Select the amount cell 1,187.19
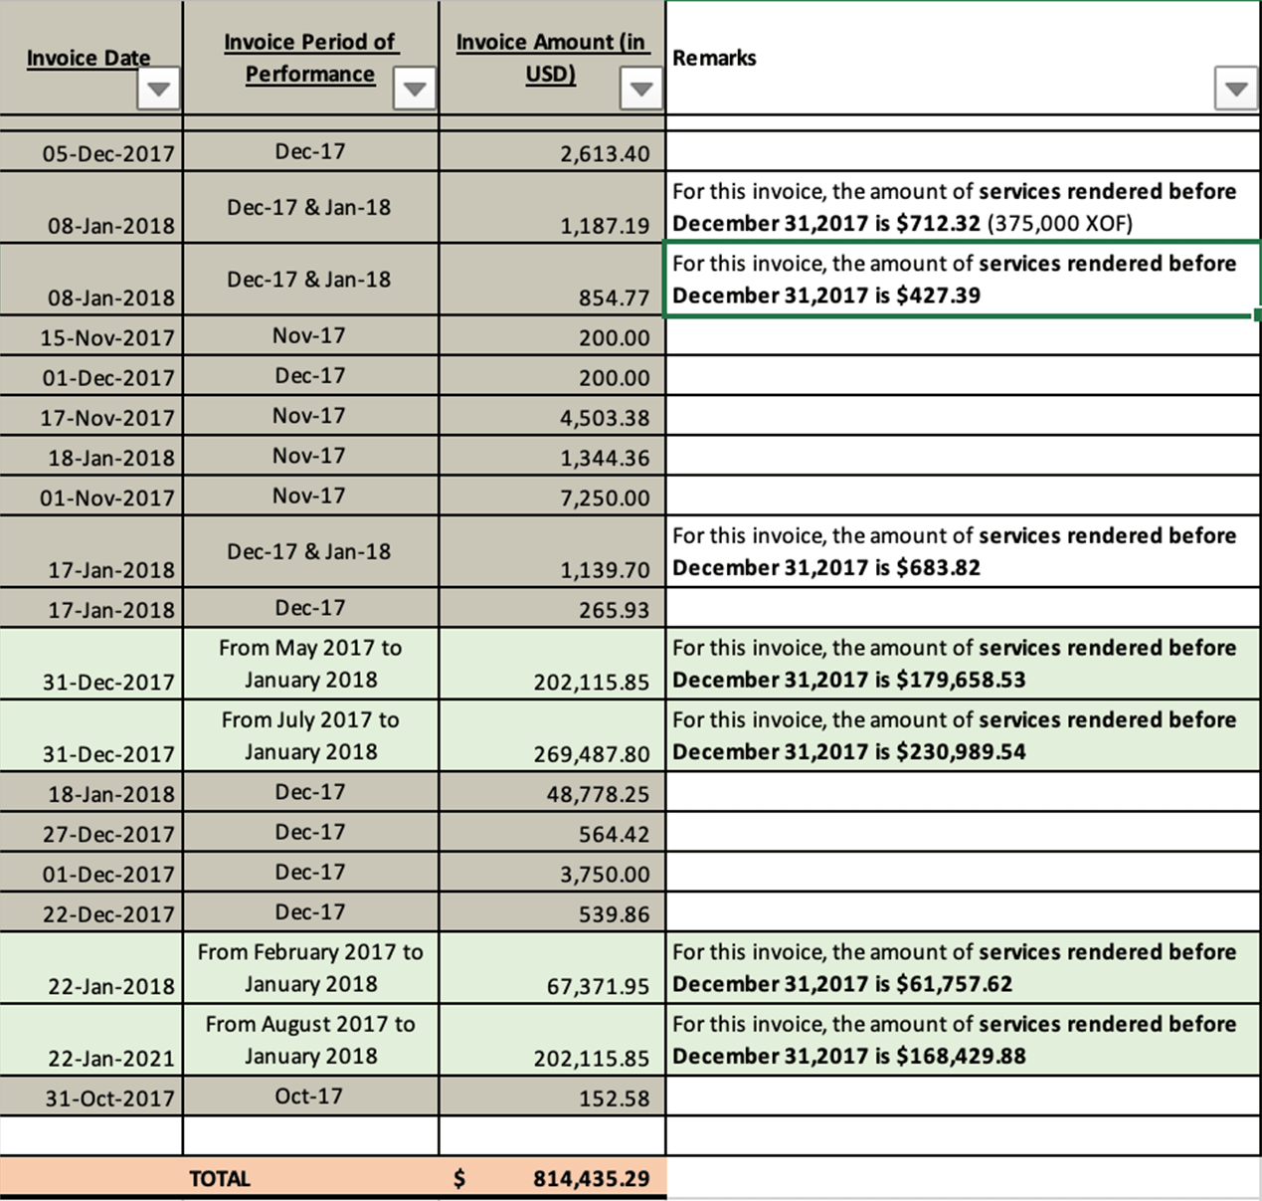The image size is (1262, 1201). [x=552, y=208]
